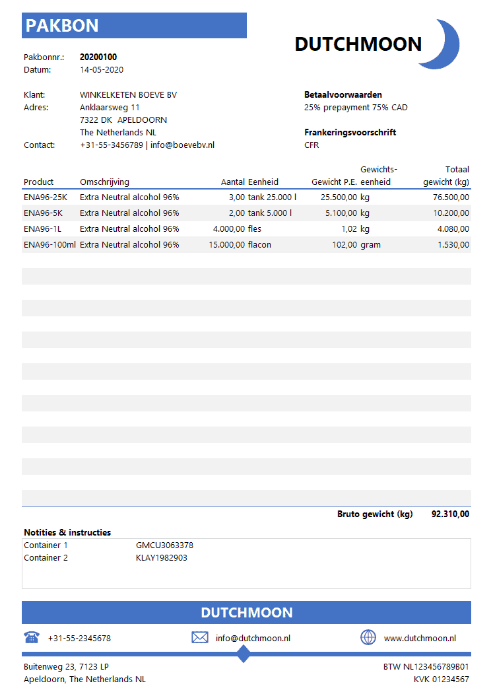
Task: Click customer name WINKELKETEN BOEVE BV
Action: click(x=128, y=95)
